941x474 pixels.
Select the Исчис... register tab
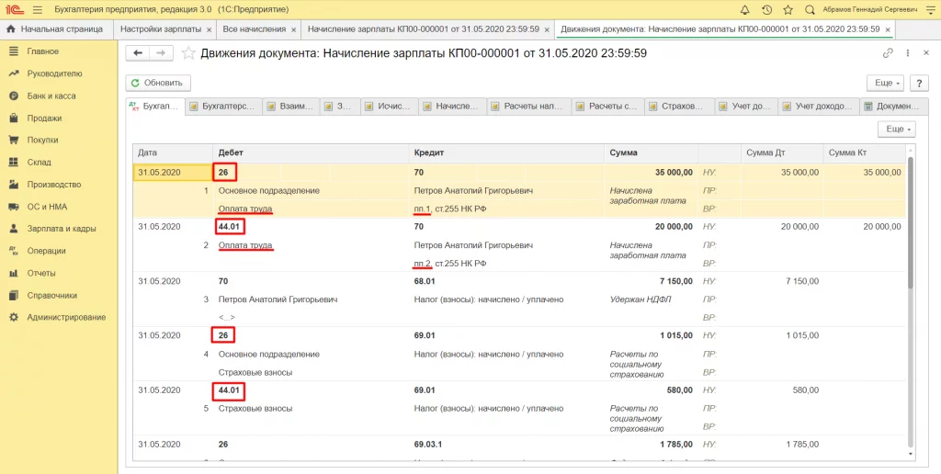click(x=390, y=107)
